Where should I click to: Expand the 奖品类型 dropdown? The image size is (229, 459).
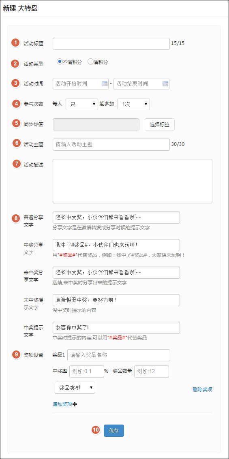[75, 388]
